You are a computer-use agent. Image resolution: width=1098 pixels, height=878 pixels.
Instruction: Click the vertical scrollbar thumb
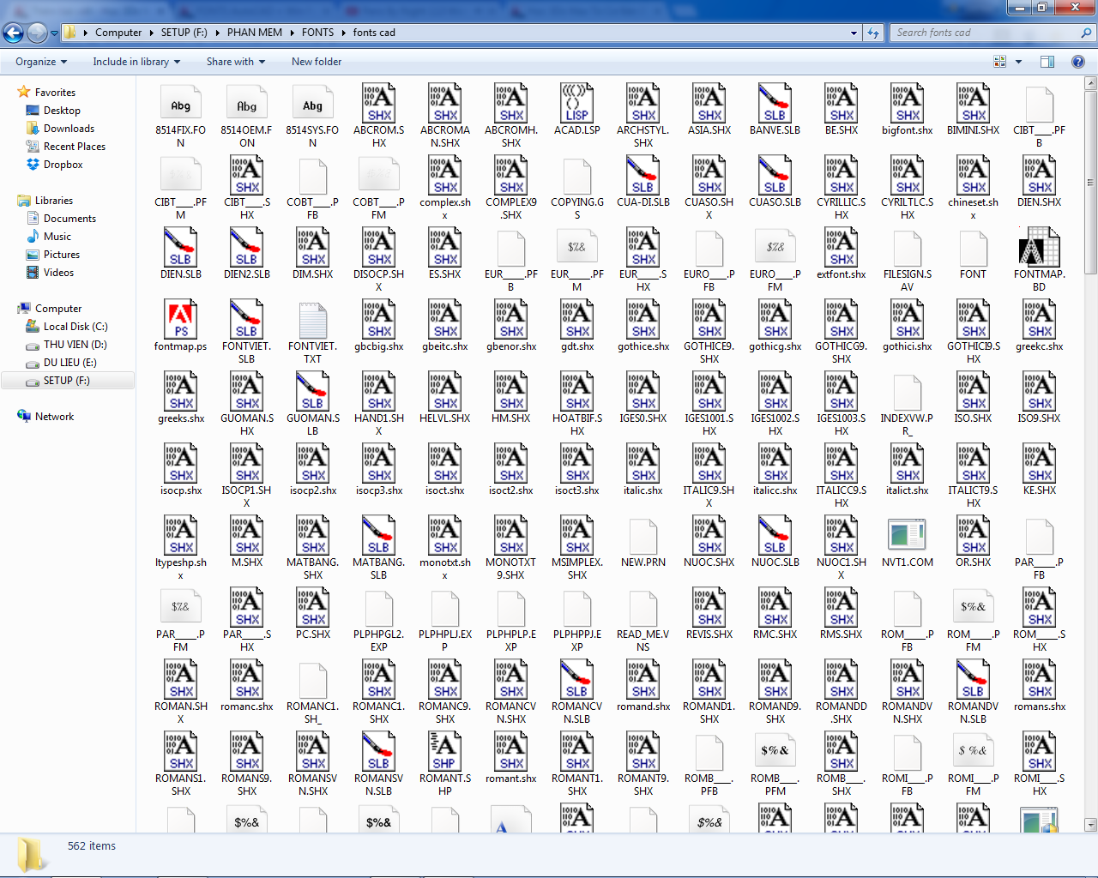tap(1091, 183)
